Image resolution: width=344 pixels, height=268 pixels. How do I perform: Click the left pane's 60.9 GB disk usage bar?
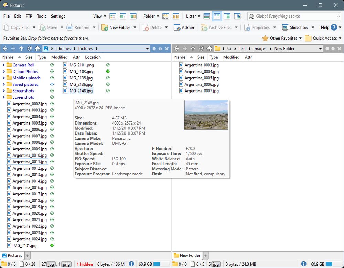[161, 264]
